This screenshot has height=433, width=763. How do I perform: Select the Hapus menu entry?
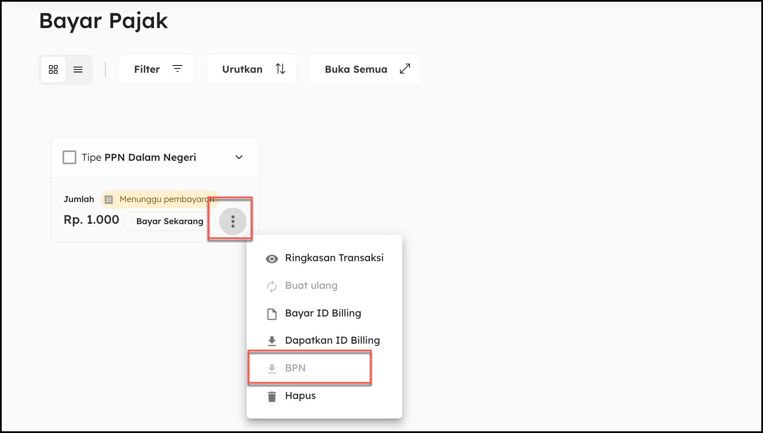tap(300, 396)
